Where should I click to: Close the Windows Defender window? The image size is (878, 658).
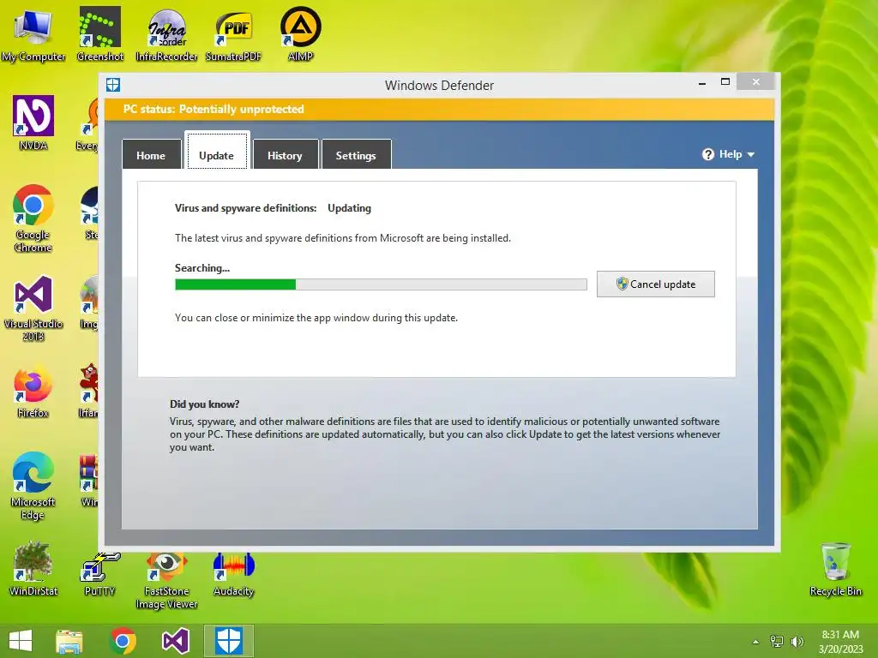(756, 81)
